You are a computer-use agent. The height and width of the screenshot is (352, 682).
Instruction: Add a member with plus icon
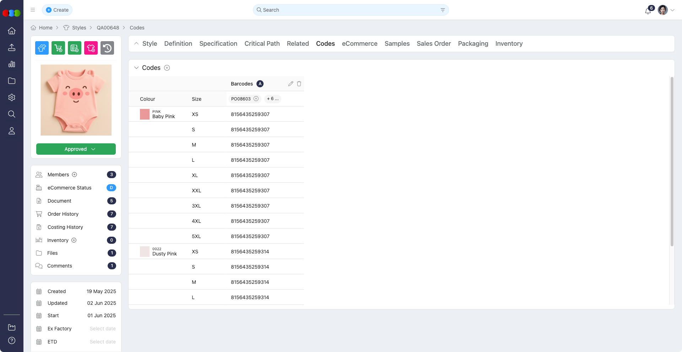[x=75, y=175]
